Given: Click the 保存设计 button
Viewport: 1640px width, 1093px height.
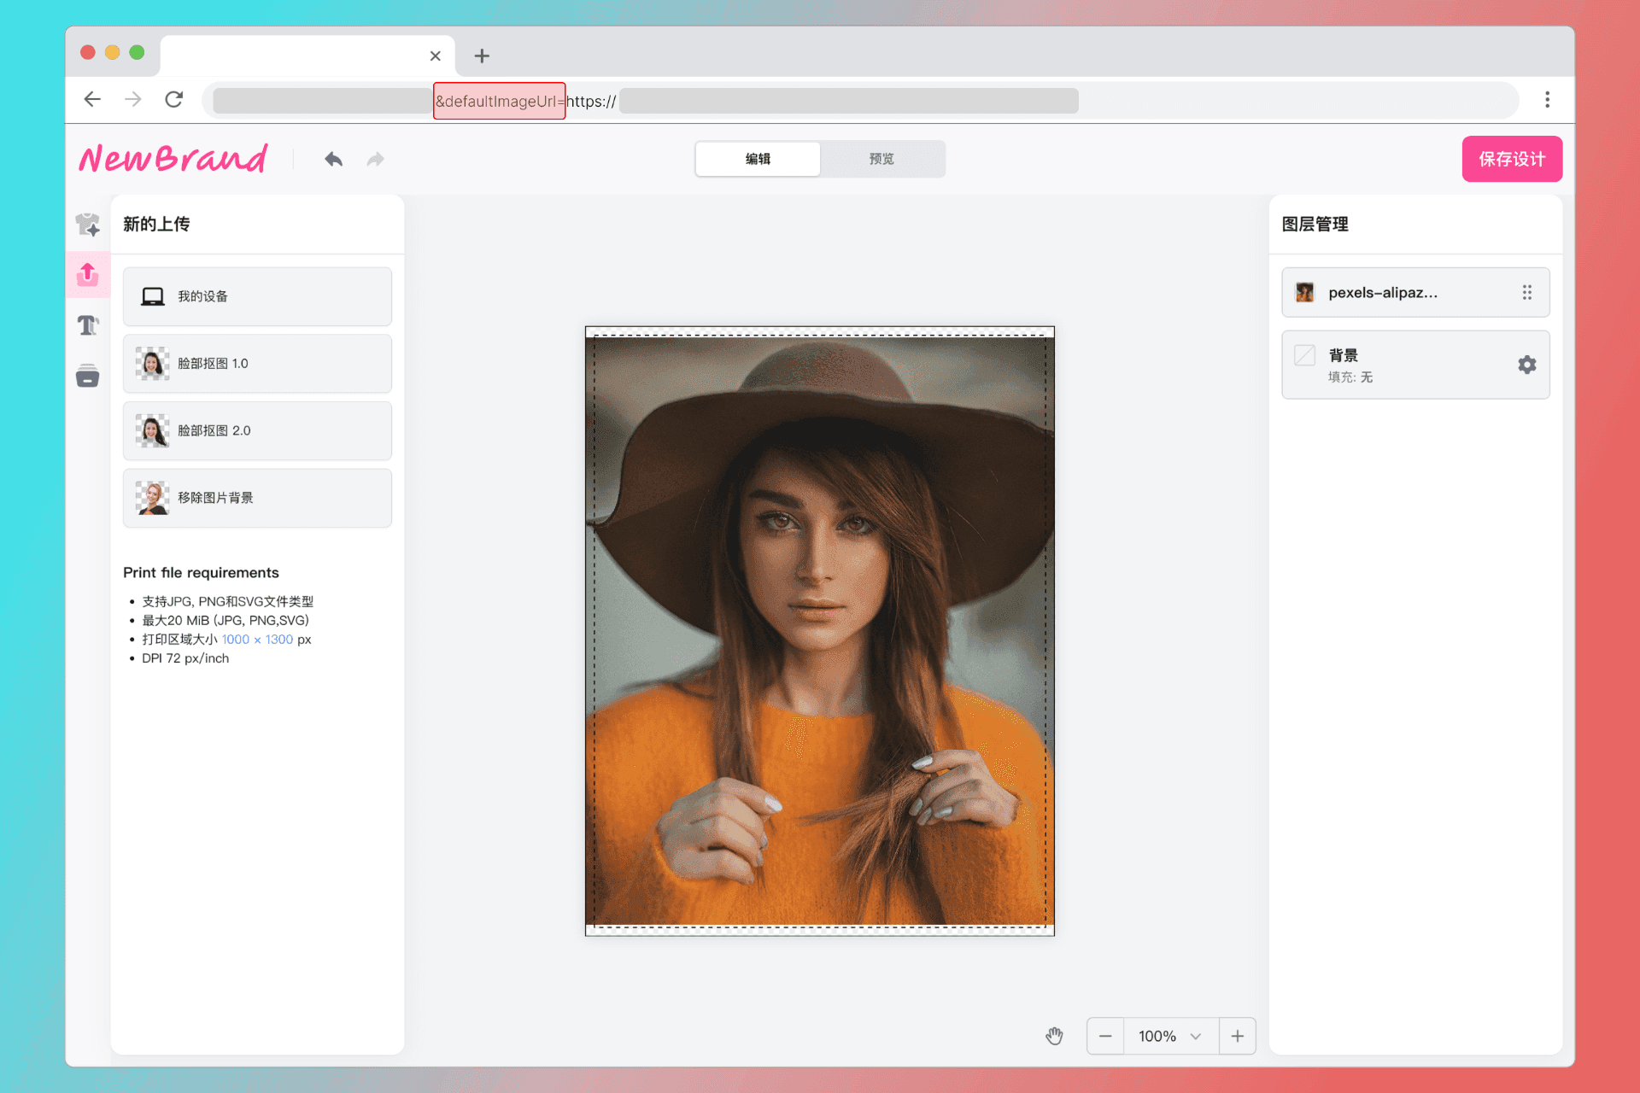Looking at the screenshot, I should pyautogui.click(x=1511, y=159).
